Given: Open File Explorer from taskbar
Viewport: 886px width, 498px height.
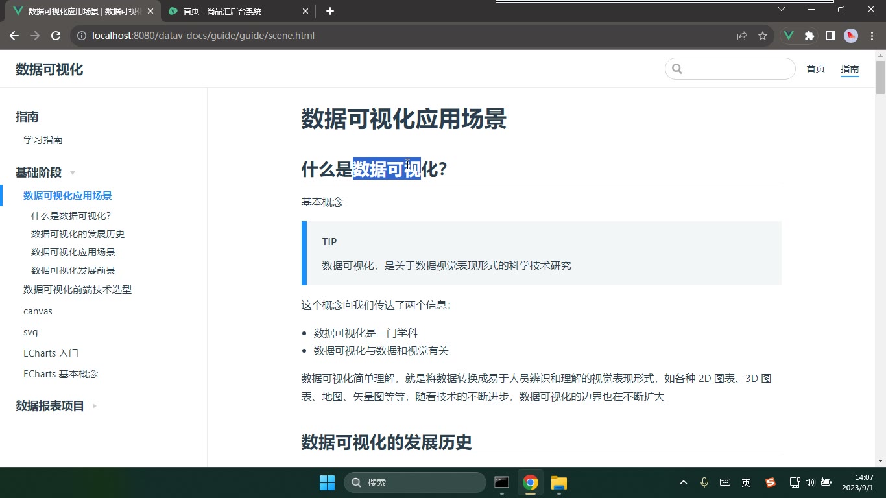Looking at the screenshot, I should 559,482.
